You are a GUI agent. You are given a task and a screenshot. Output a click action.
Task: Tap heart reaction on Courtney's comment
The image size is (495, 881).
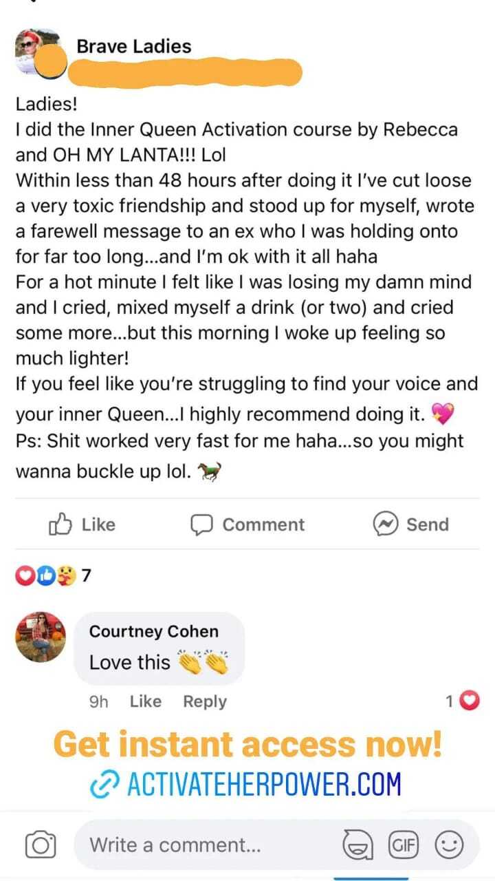tap(469, 701)
